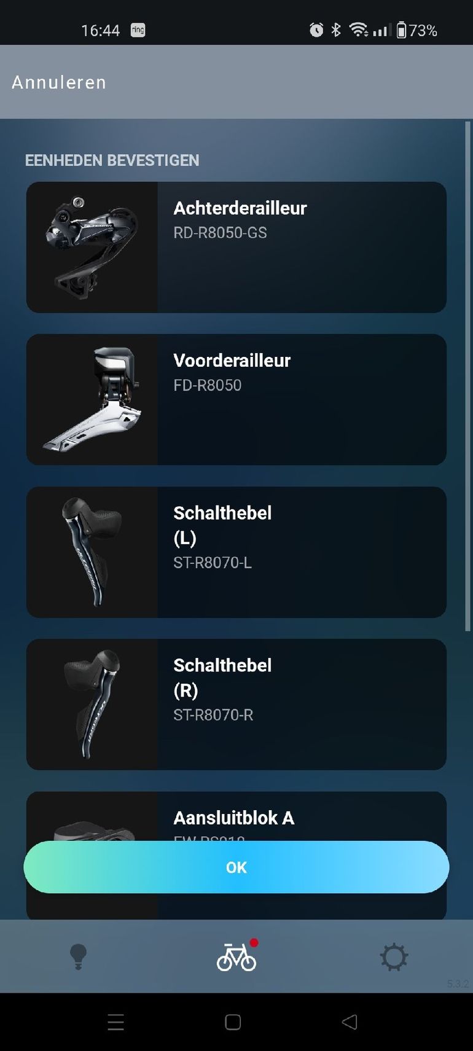
Task: Tap the lightbulb tab icon
Action: click(x=78, y=956)
